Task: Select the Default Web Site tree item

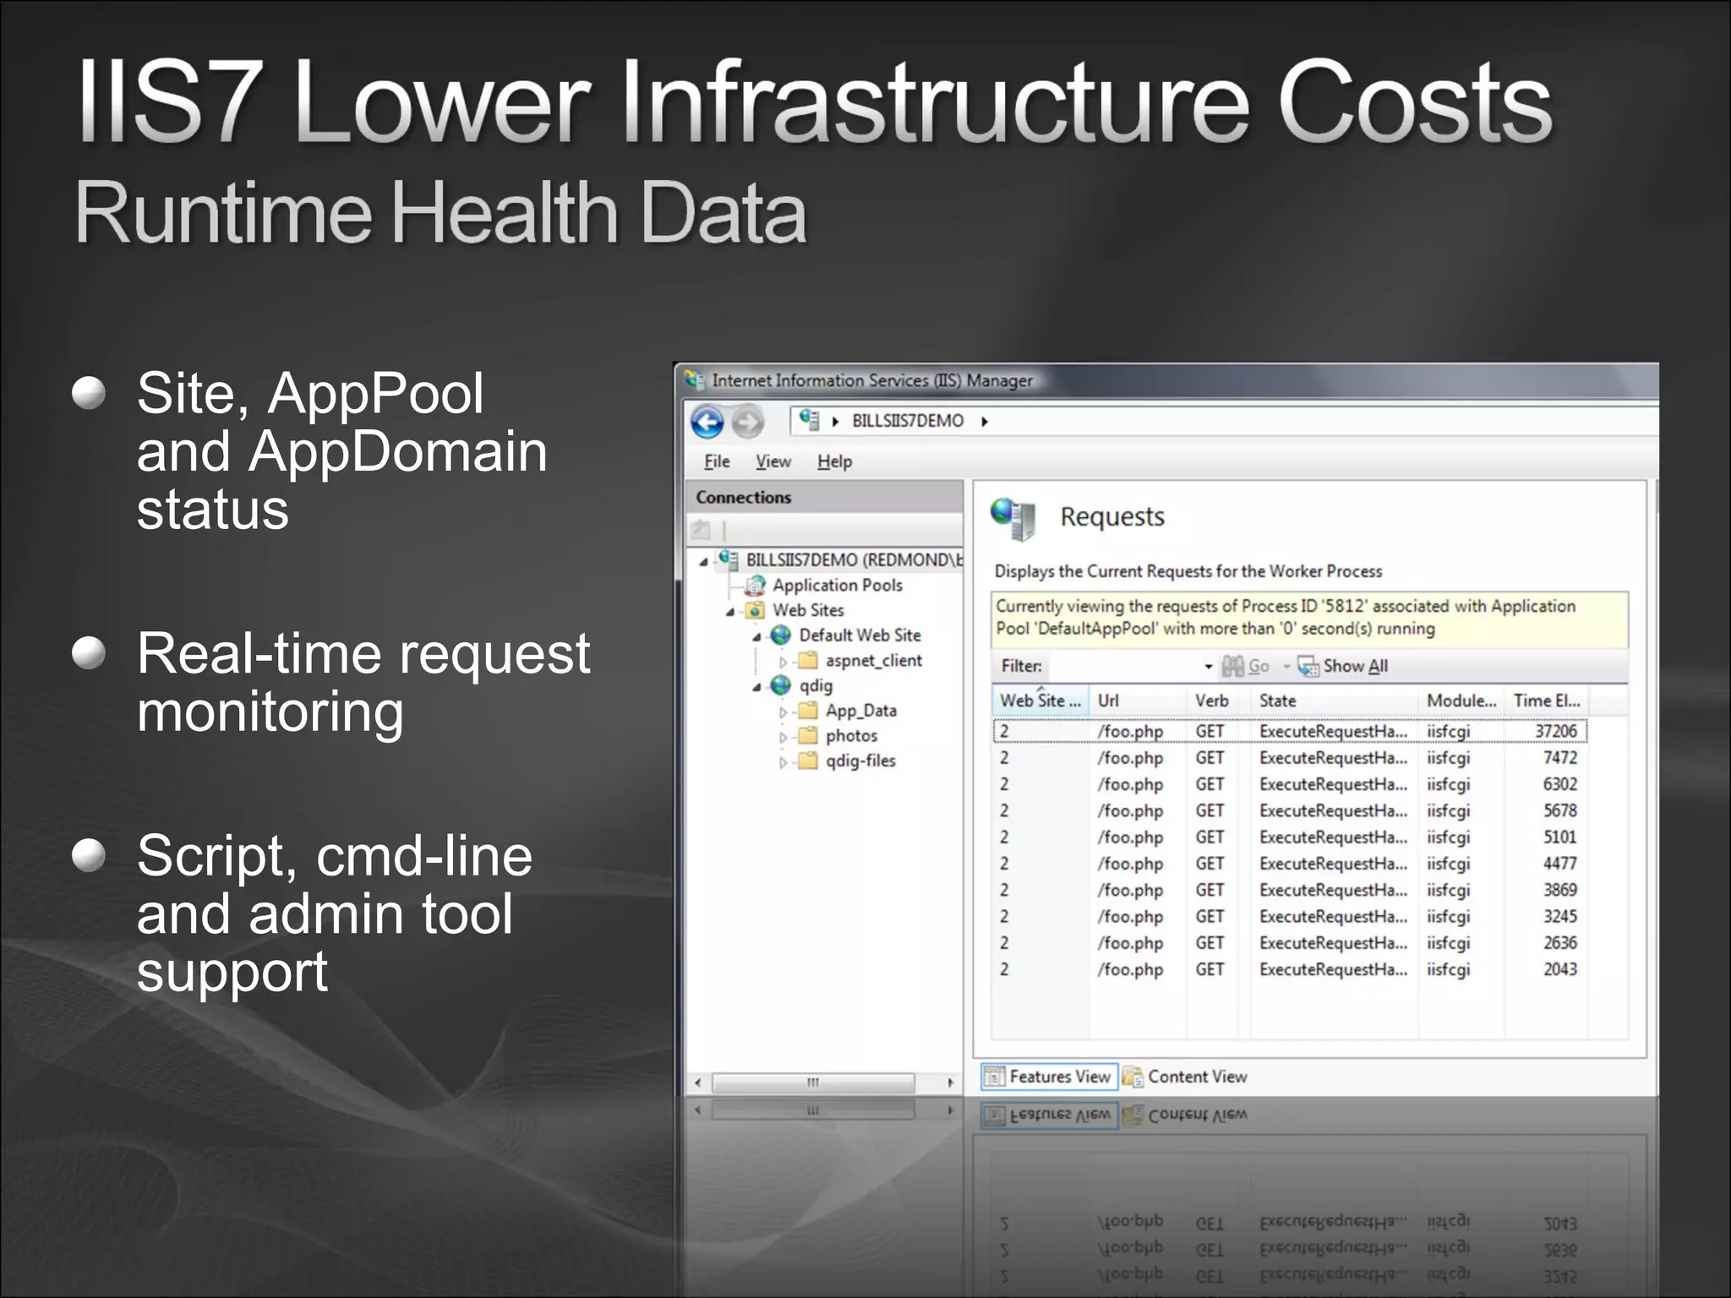Action: (860, 635)
